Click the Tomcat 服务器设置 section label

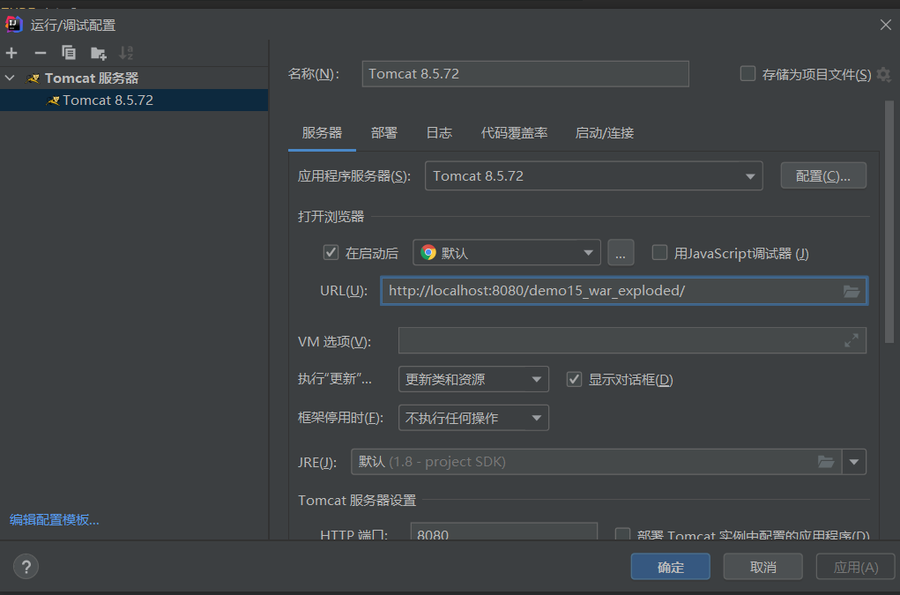(x=357, y=501)
